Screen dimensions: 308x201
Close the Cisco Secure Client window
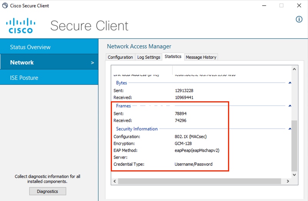[x=299, y=6]
